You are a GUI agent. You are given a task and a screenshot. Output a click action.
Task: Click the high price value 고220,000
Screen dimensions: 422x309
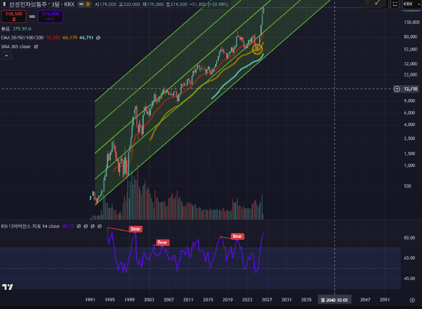[x=129, y=5]
